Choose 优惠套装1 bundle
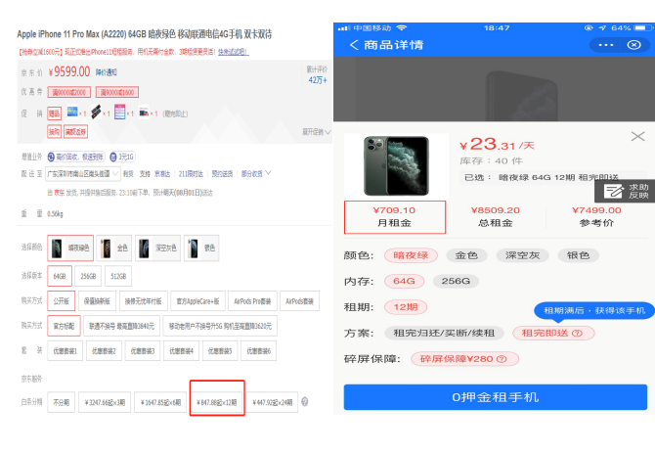Screen dimensions: 655x452 (65, 351)
